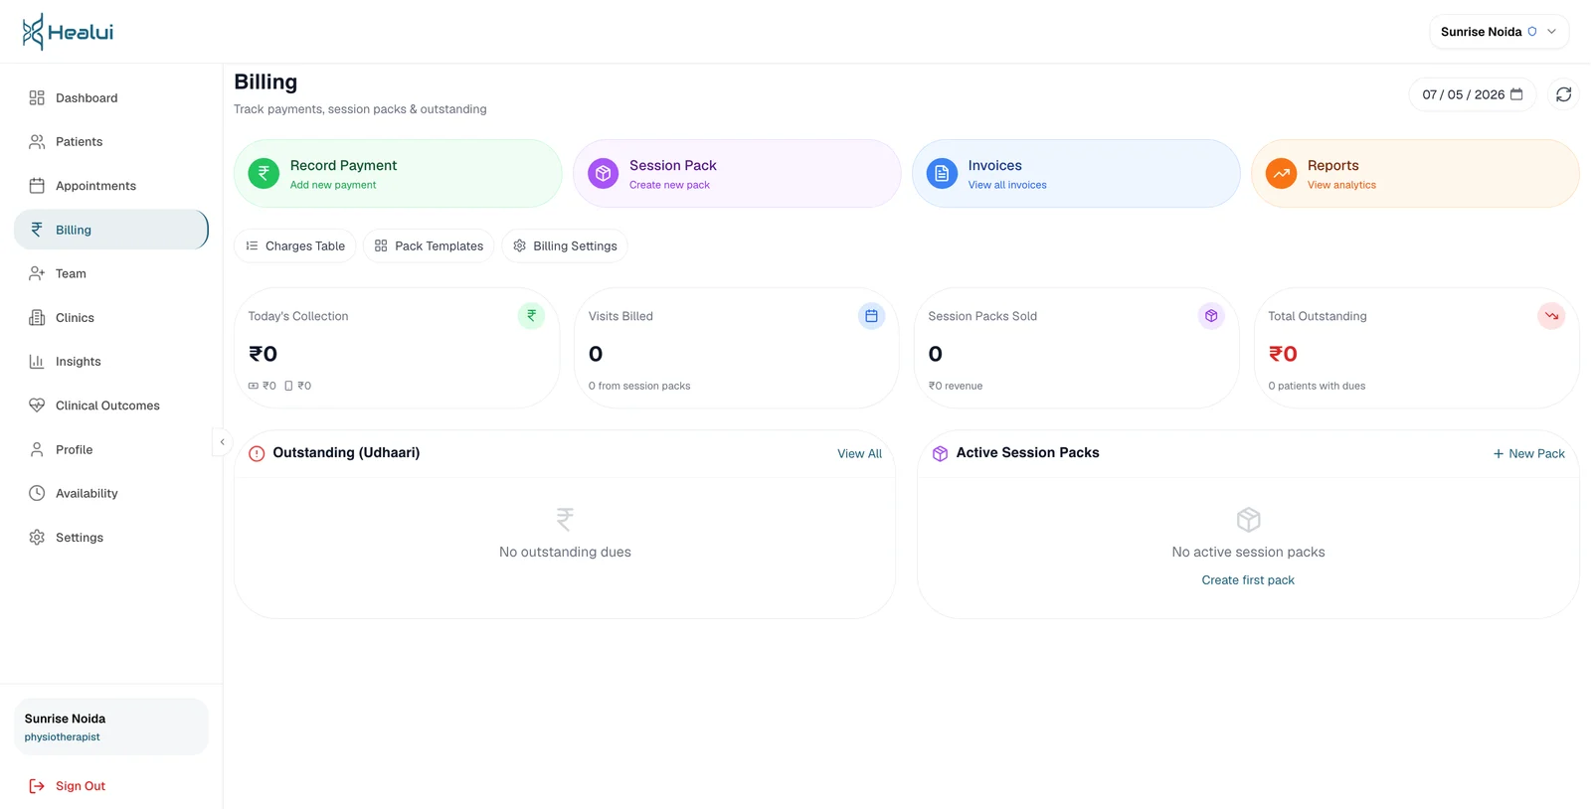Screen dimensions: 1591x809
Task: Open Clinics in the sidebar
Action: 111,318
